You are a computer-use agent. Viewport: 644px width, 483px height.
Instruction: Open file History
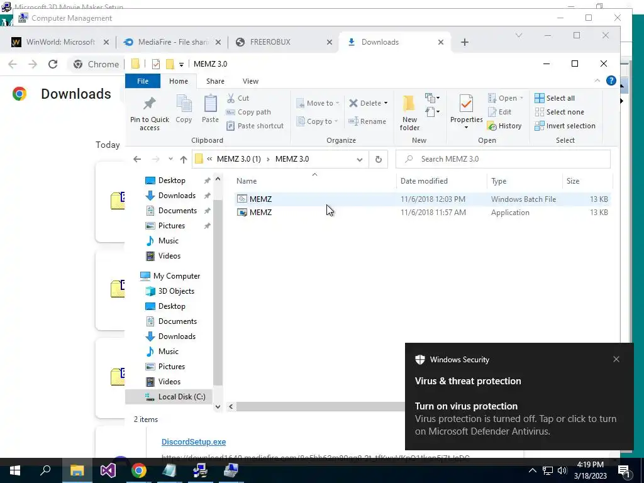tap(505, 126)
